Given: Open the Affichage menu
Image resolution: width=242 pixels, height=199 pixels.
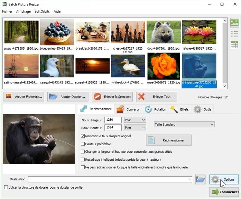Looking at the screenshot, I should coord(23,11).
